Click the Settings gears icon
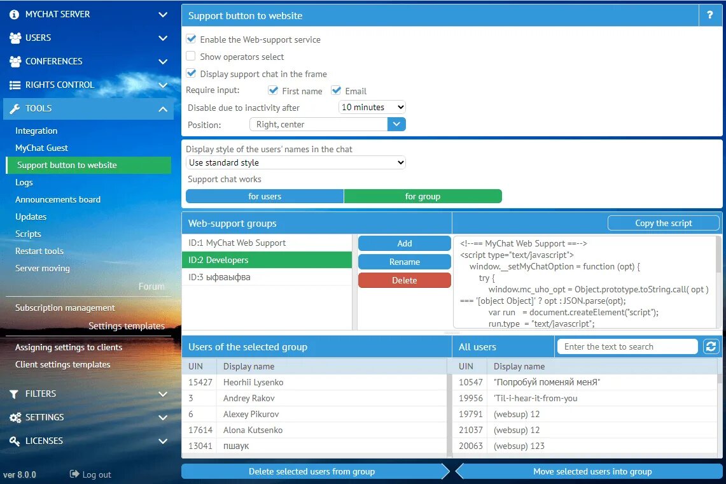Viewport: 726px width, 484px height. point(15,418)
